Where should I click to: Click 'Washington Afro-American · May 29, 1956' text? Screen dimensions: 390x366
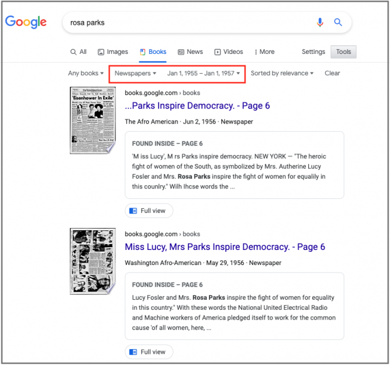(185, 263)
